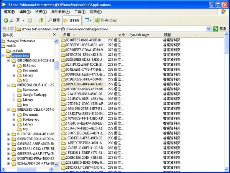The image size is (230, 173).
Task: Open the 工具(T) menu
Action: click(80, 12)
